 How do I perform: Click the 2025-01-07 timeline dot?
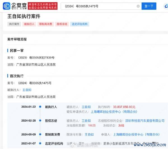click(x=40, y=143)
